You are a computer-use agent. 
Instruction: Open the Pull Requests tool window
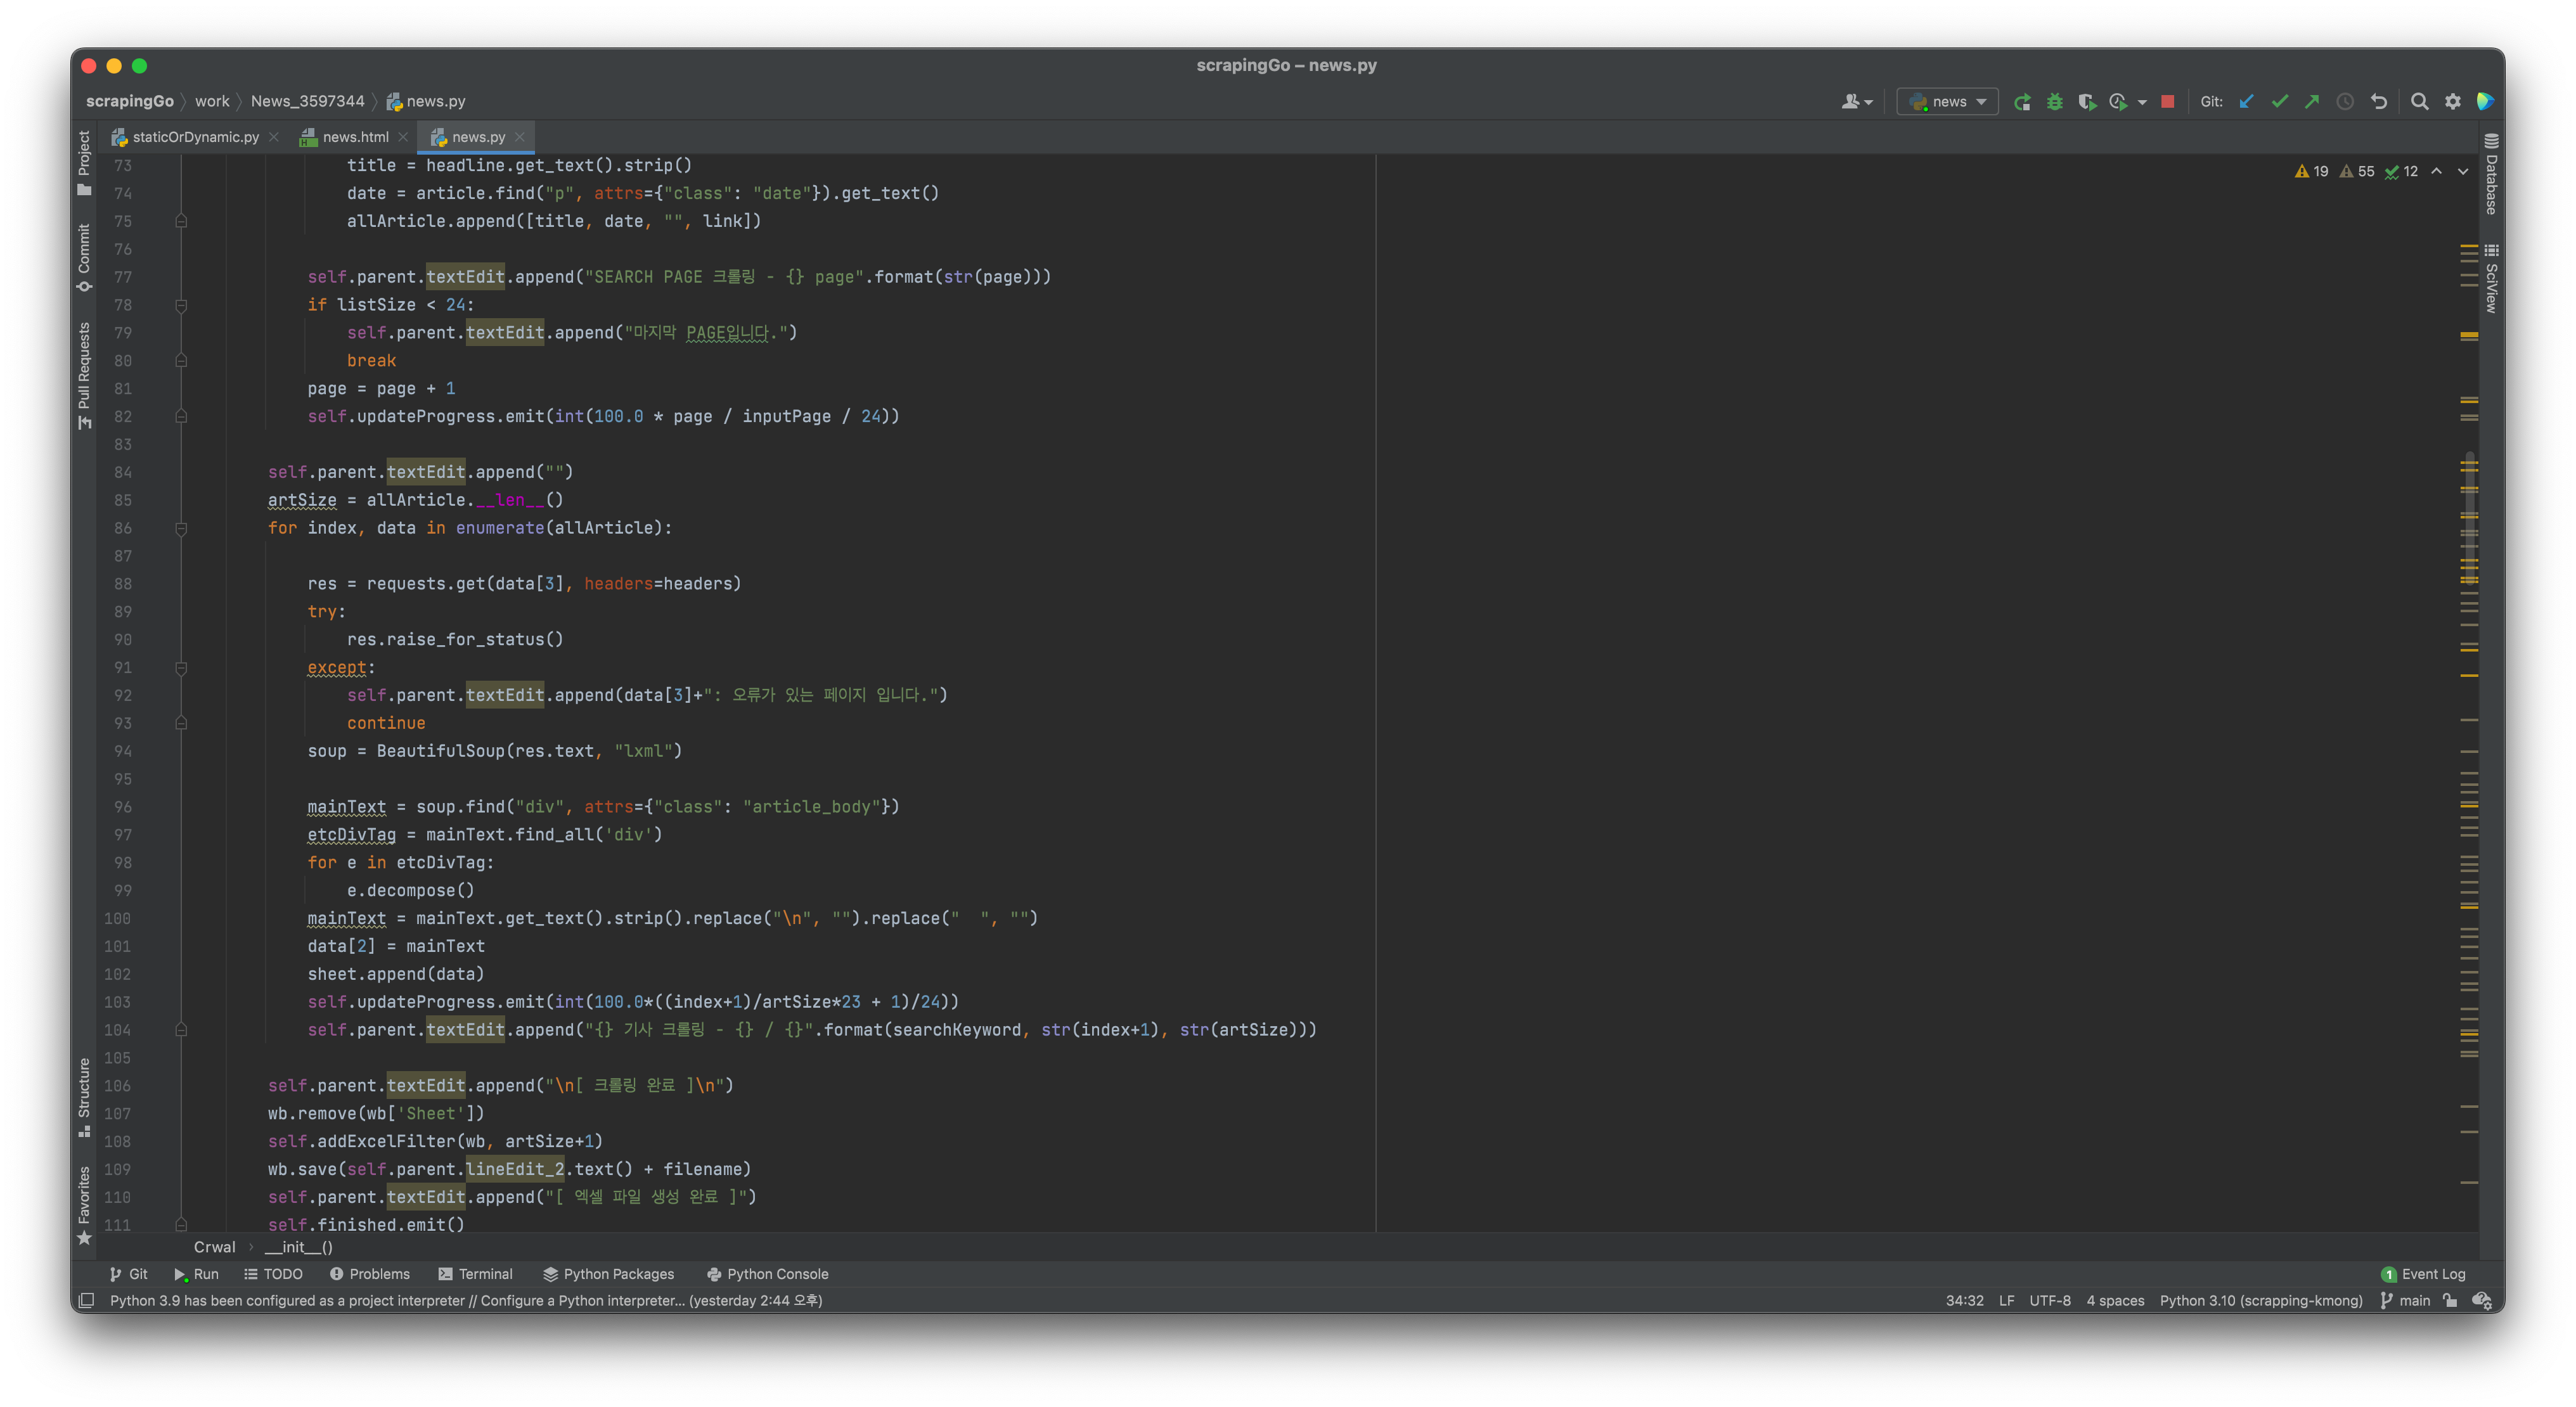(x=84, y=375)
